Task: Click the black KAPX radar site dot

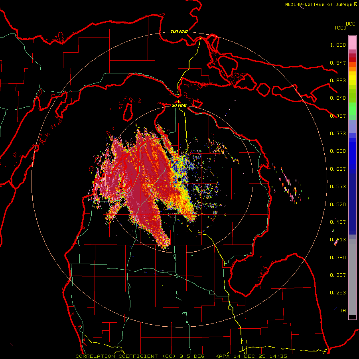Action: [x=179, y=179]
